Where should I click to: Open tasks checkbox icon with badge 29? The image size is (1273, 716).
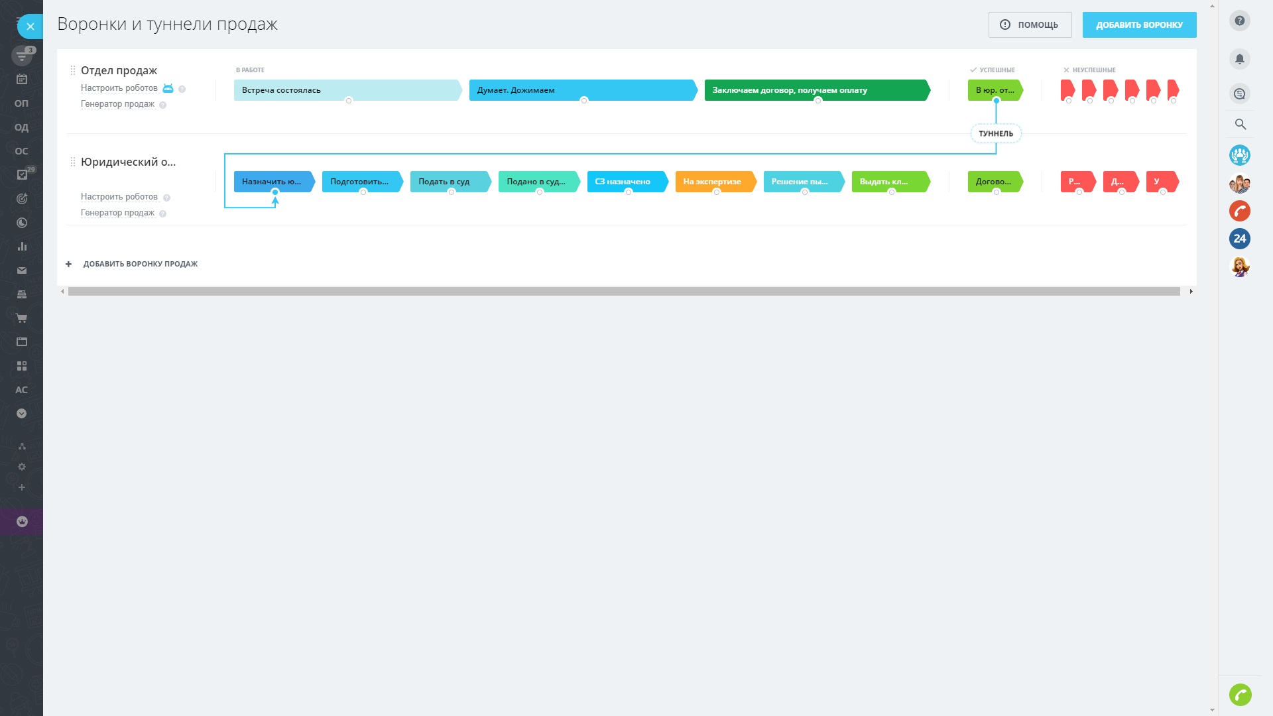[x=22, y=175]
